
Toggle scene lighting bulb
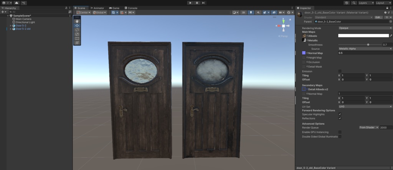[x=251, y=13]
